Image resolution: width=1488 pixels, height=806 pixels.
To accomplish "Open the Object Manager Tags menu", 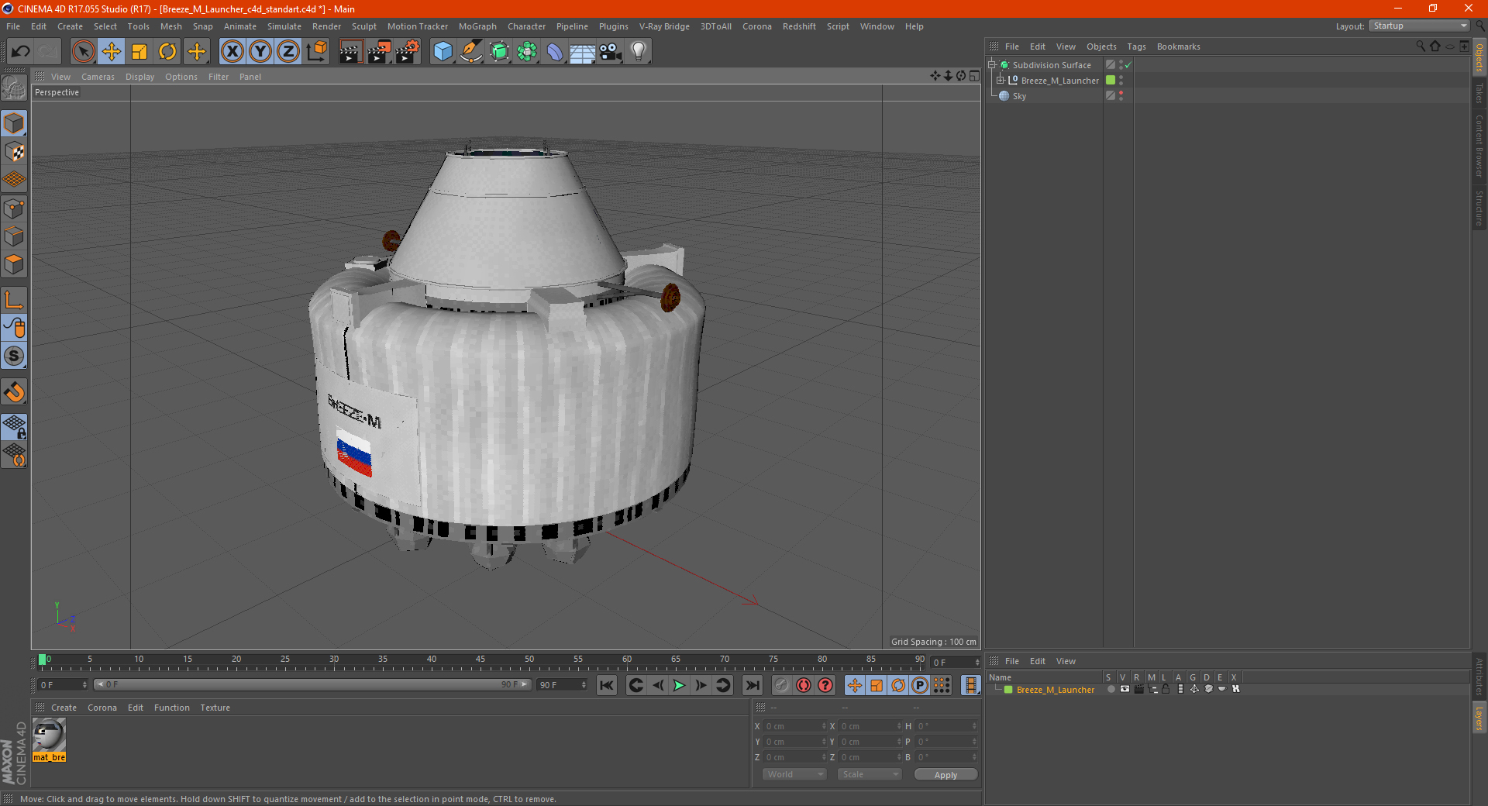I will (1136, 46).
